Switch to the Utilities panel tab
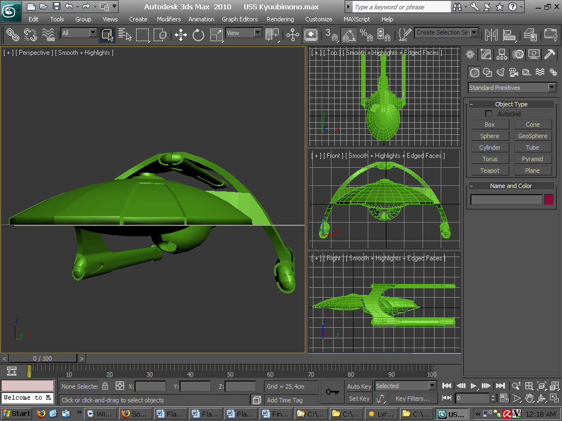 point(550,54)
